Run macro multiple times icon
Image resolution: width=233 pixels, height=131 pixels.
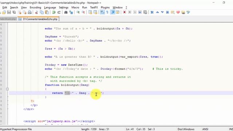click(x=140, y=12)
